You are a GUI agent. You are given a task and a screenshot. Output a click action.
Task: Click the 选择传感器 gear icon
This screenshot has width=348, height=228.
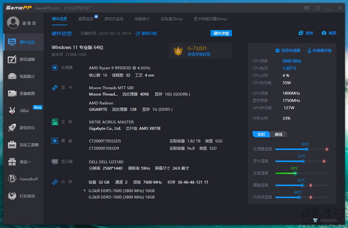coord(277,51)
